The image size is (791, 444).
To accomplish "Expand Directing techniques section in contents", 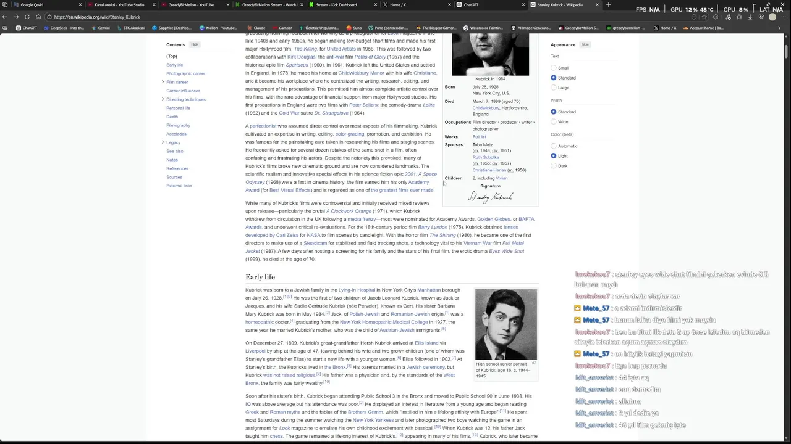I will coord(163,99).
